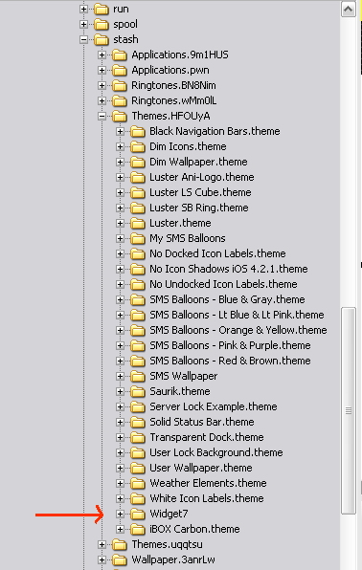Expand the White Icon Labels.theme node

(120, 498)
